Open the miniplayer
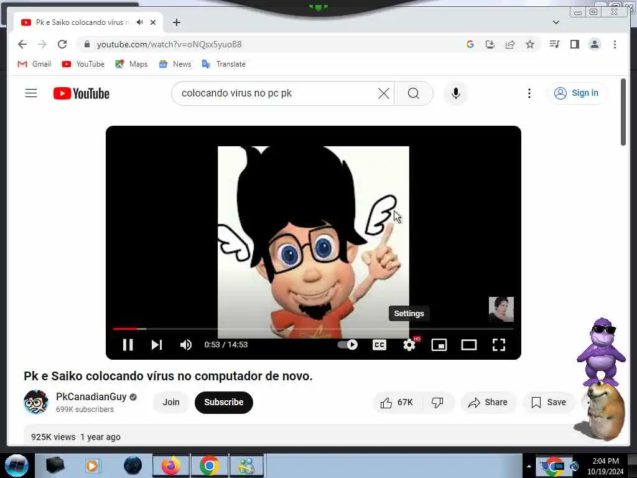The width and height of the screenshot is (637, 478). point(439,345)
